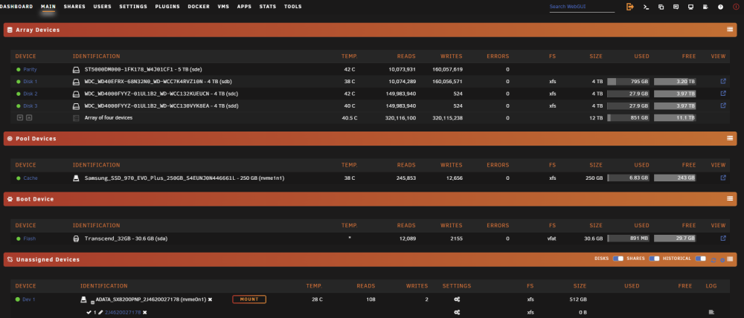Click Cache used bar showing 6.83 GB
Screen dimensions: 744x318
[x=628, y=178]
